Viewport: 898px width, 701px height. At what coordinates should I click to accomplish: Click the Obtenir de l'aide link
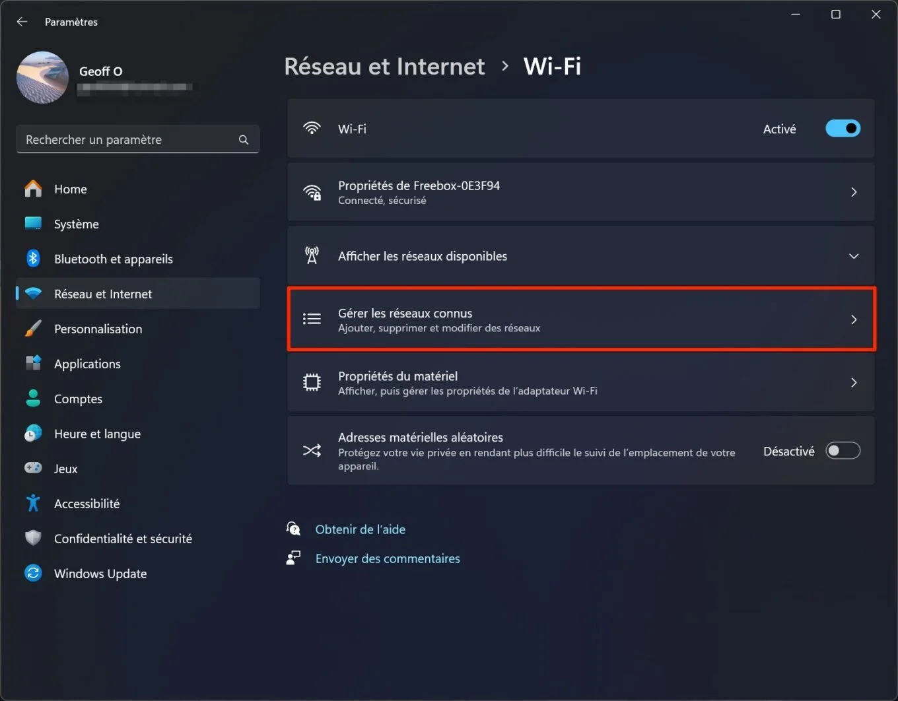(361, 529)
